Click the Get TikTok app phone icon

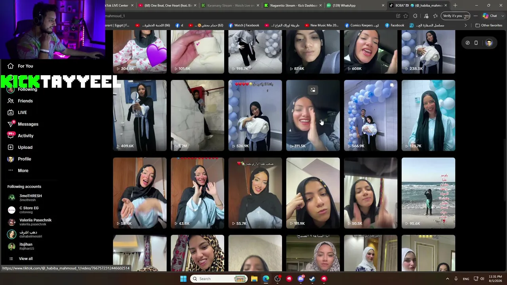[476, 43]
